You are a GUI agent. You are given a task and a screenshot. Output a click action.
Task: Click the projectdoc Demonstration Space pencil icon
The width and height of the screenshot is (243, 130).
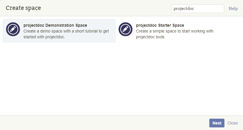[x=13, y=29]
